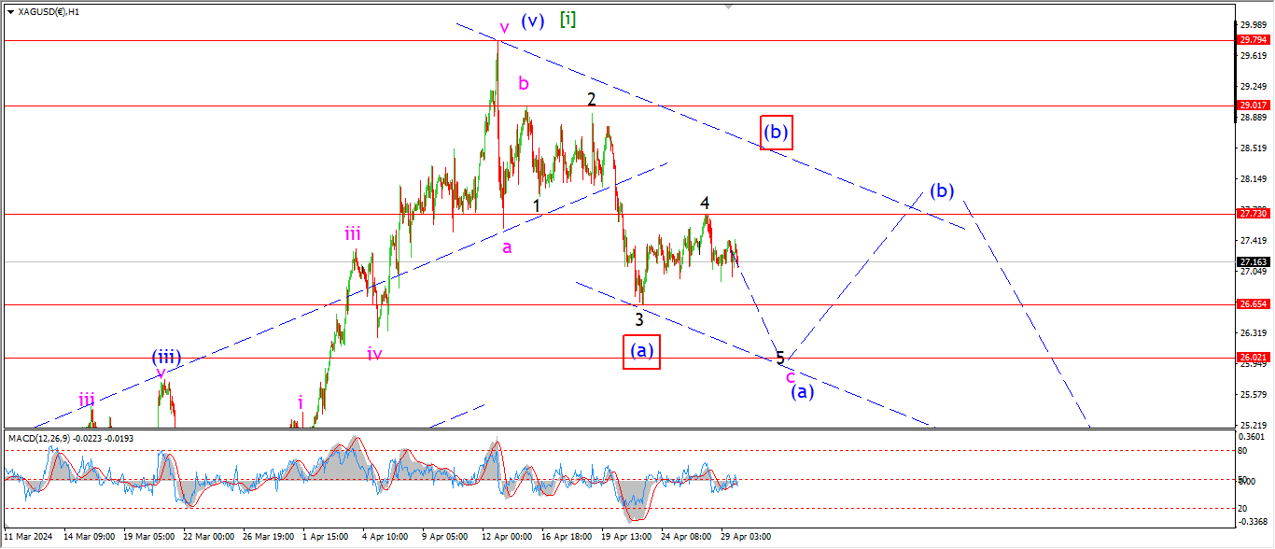Select the red boxed (b) wave label
1275x549 pixels.
776,134
